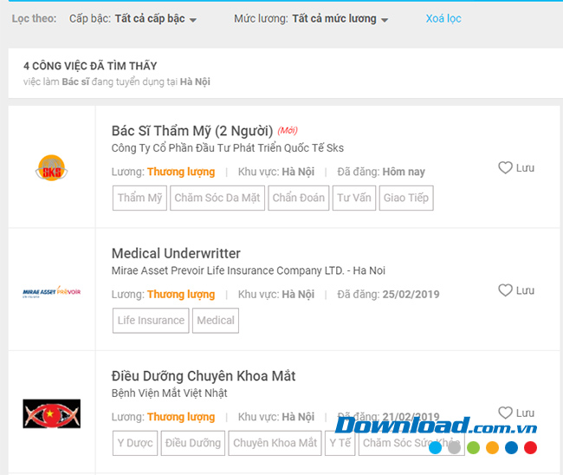
Task: Save the Medical Underwritter job with heart
Action: (x=516, y=290)
